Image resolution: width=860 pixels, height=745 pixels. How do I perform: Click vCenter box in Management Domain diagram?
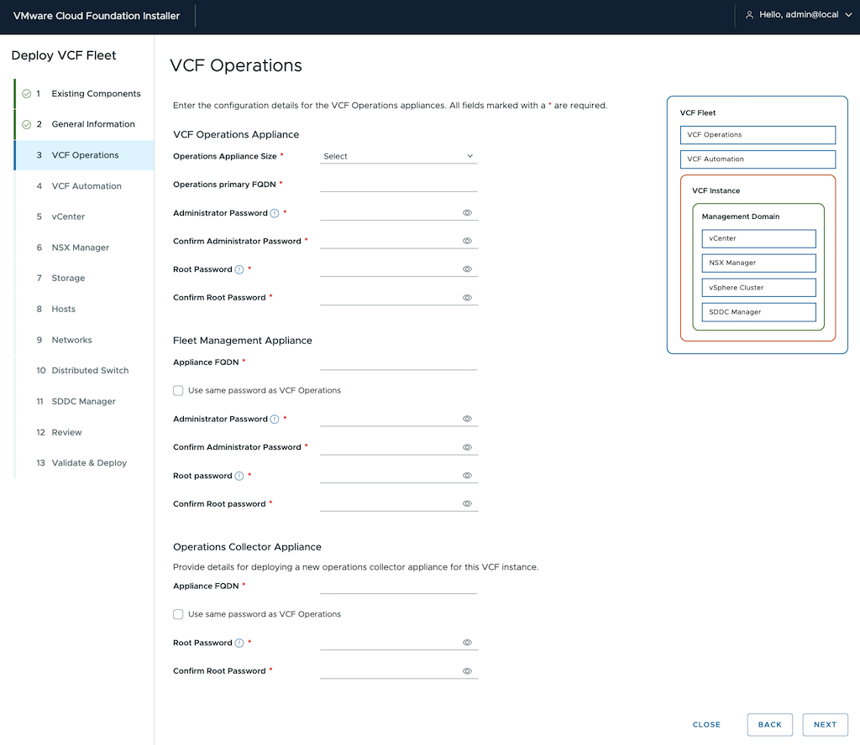click(x=759, y=239)
